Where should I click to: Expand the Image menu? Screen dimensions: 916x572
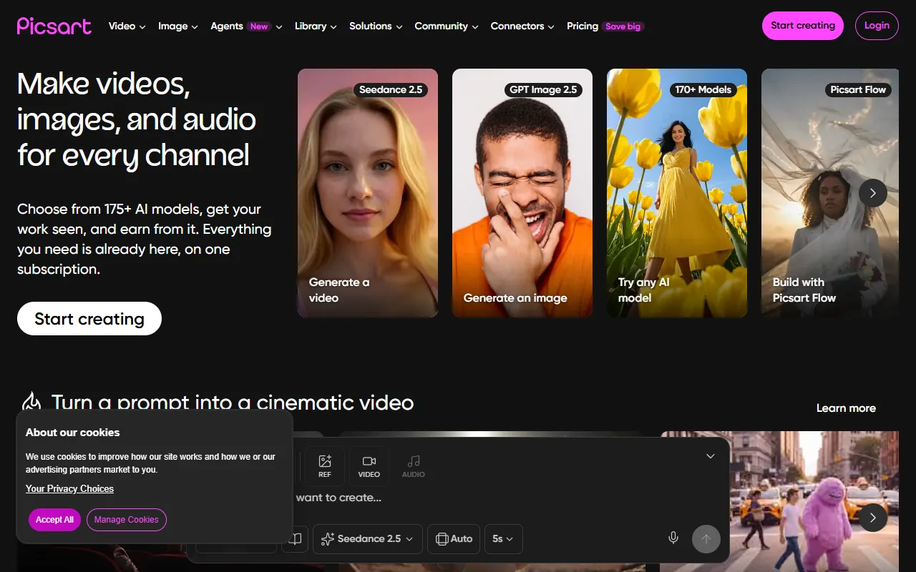178,26
